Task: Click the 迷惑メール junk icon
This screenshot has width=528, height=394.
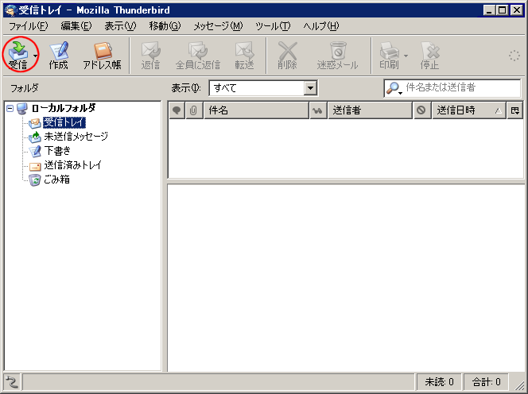Action: tap(337, 56)
